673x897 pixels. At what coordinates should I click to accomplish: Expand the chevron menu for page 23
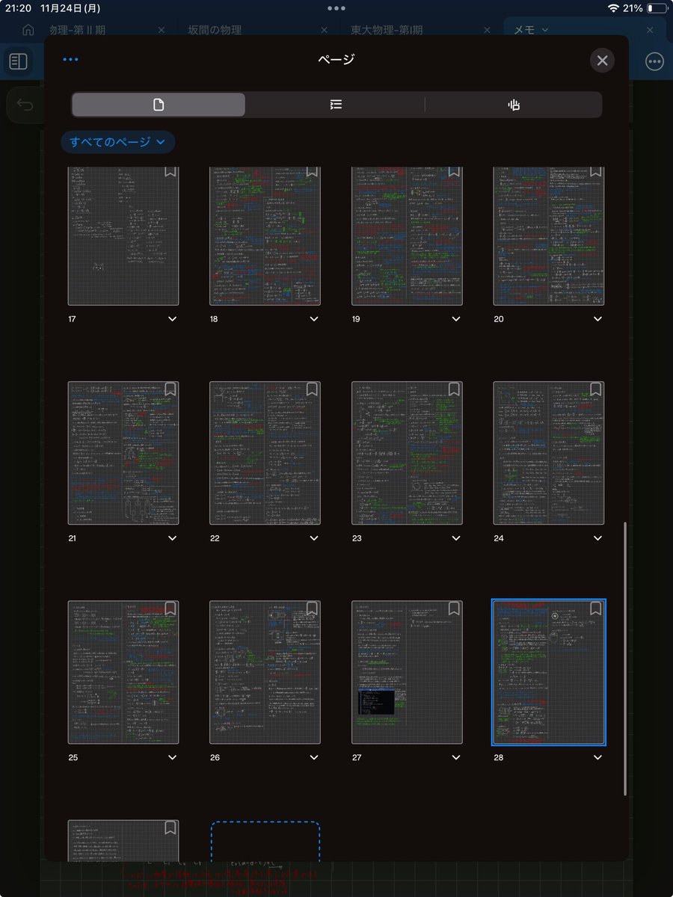click(456, 538)
